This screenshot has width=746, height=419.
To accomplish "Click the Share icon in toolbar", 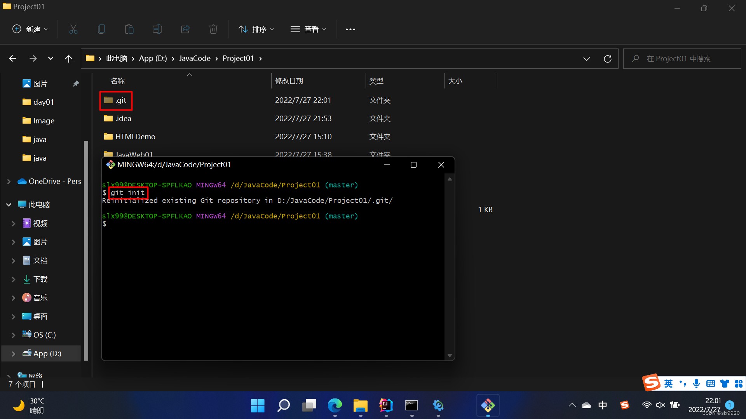I will click(185, 29).
